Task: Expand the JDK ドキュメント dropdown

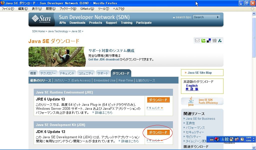Action: 155,140
